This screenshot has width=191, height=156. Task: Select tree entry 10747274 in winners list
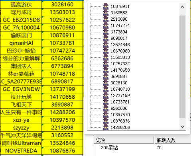(120, 25)
